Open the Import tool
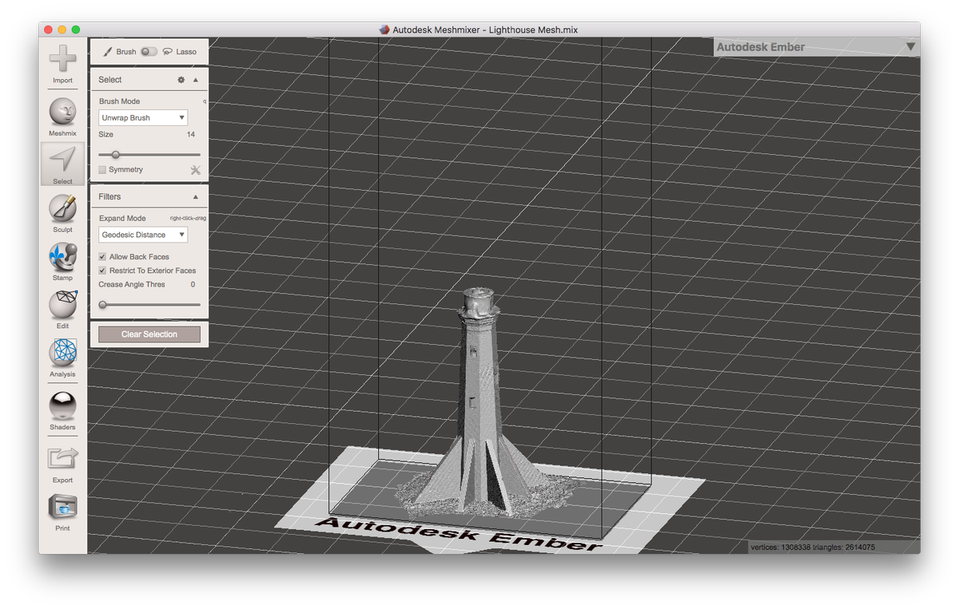This screenshot has height=609, width=959. point(62,65)
